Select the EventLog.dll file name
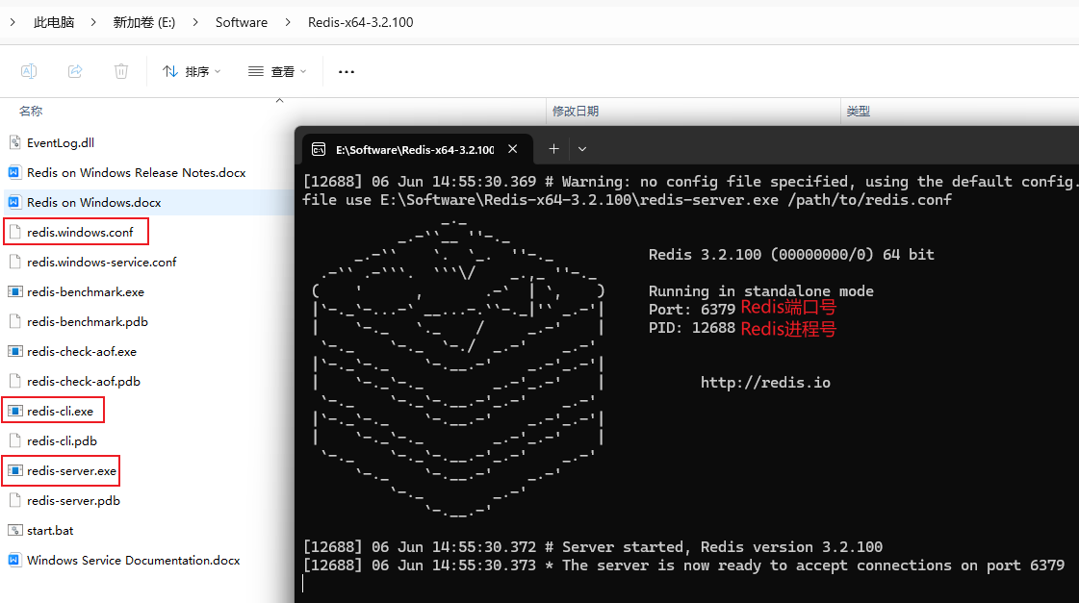The height and width of the screenshot is (603, 1079). pos(61,142)
